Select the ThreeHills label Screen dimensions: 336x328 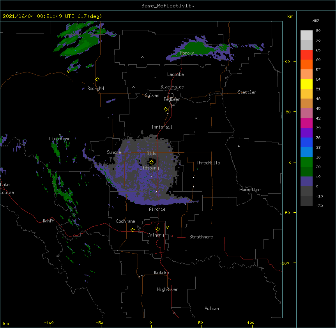point(208,163)
